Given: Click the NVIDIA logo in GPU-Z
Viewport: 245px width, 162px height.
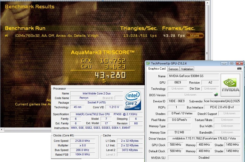Looking at the screenshot, I should [x=230, y=85].
